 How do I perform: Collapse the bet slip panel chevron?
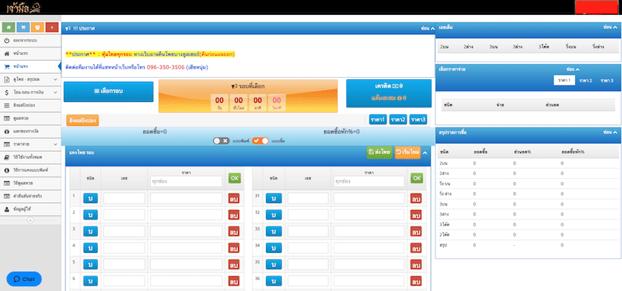click(x=425, y=153)
